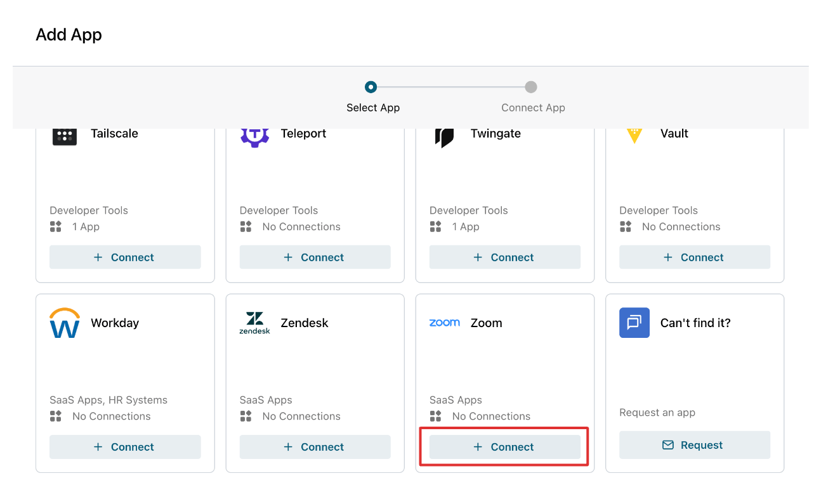
Task: Click the Teleport card title
Action: tap(303, 134)
